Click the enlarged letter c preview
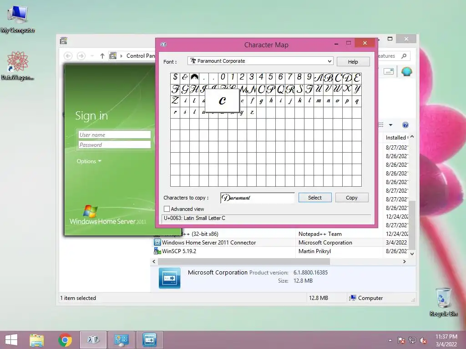 pyautogui.click(x=222, y=100)
